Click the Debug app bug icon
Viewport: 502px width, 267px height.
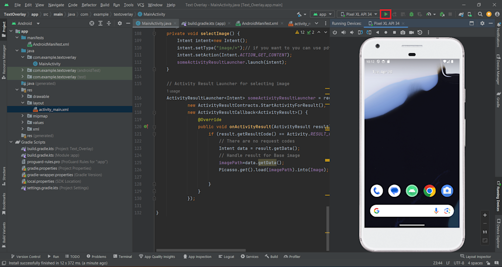point(412,15)
